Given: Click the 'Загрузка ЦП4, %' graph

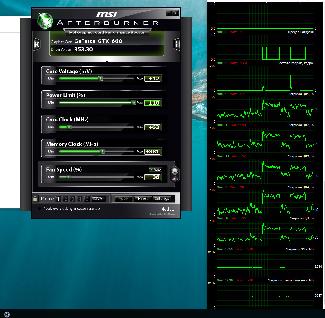Looking at the screenshot, I should pyautogui.click(x=265, y=202).
